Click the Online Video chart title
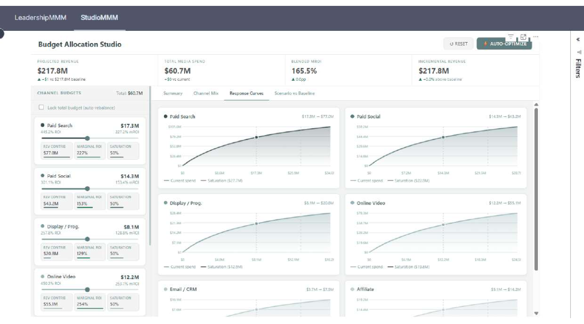The width and height of the screenshot is (584, 324). [371, 203]
